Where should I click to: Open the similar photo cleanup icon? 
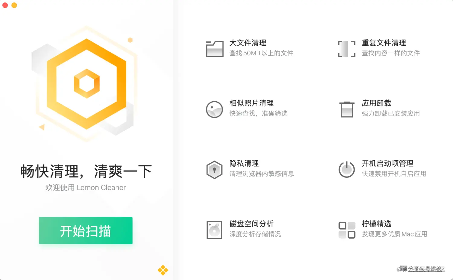[214, 109]
